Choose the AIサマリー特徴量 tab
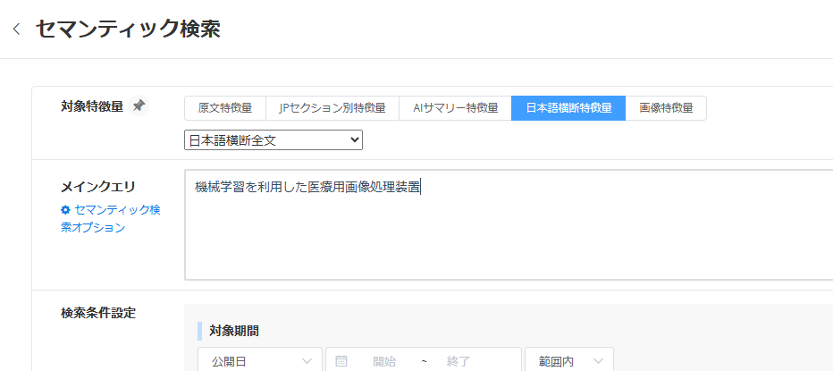Viewport: 833px width, 371px height. click(455, 108)
